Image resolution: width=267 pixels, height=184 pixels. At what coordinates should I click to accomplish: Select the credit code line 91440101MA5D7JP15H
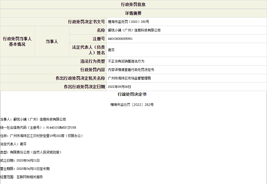pyautogui.click(x=38, y=128)
